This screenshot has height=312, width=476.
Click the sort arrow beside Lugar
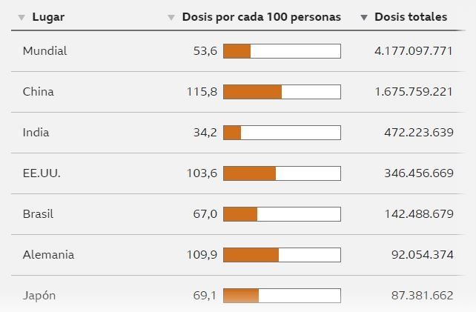22,17
